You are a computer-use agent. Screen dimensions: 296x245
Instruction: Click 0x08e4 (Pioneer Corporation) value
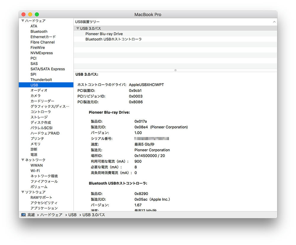pos(161,127)
